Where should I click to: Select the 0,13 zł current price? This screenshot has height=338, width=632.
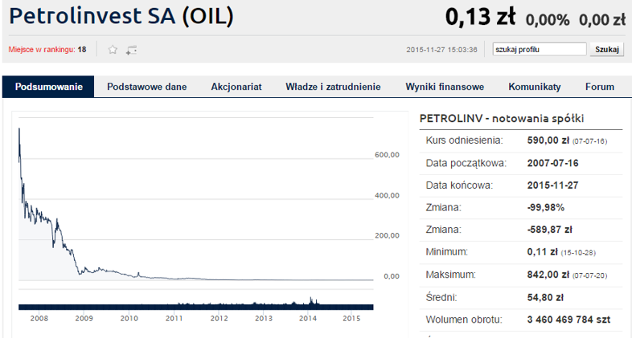[481, 17]
